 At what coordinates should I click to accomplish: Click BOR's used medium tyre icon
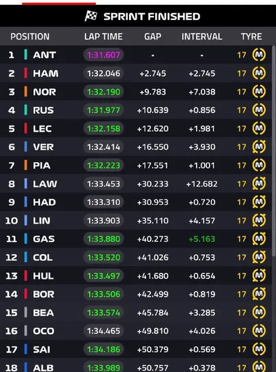[x=259, y=294]
